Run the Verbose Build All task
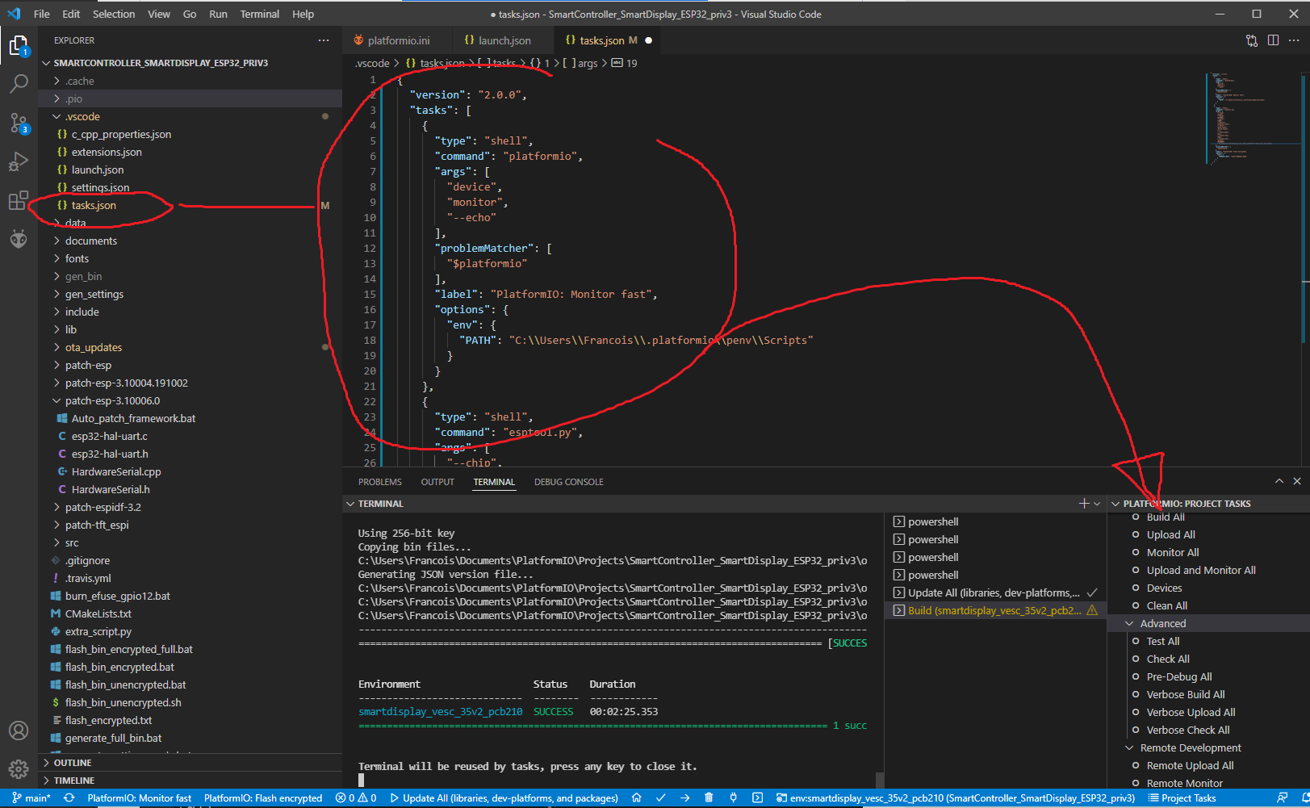Screen dimensions: 1310x808 tap(1185, 694)
